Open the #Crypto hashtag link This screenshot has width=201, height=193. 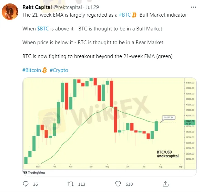[59, 70]
